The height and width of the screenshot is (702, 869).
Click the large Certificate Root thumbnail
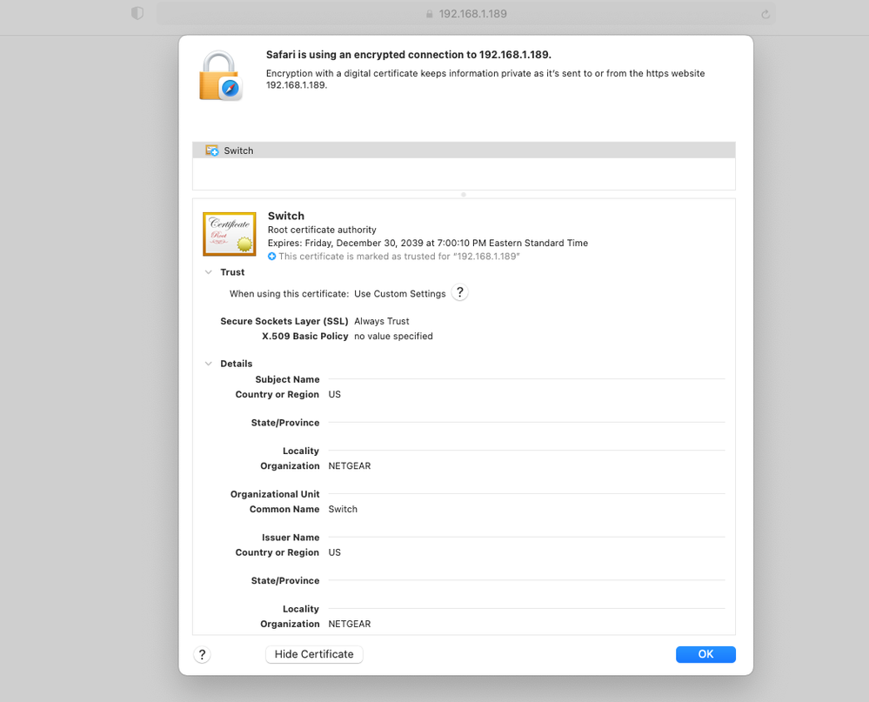click(230, 234)
